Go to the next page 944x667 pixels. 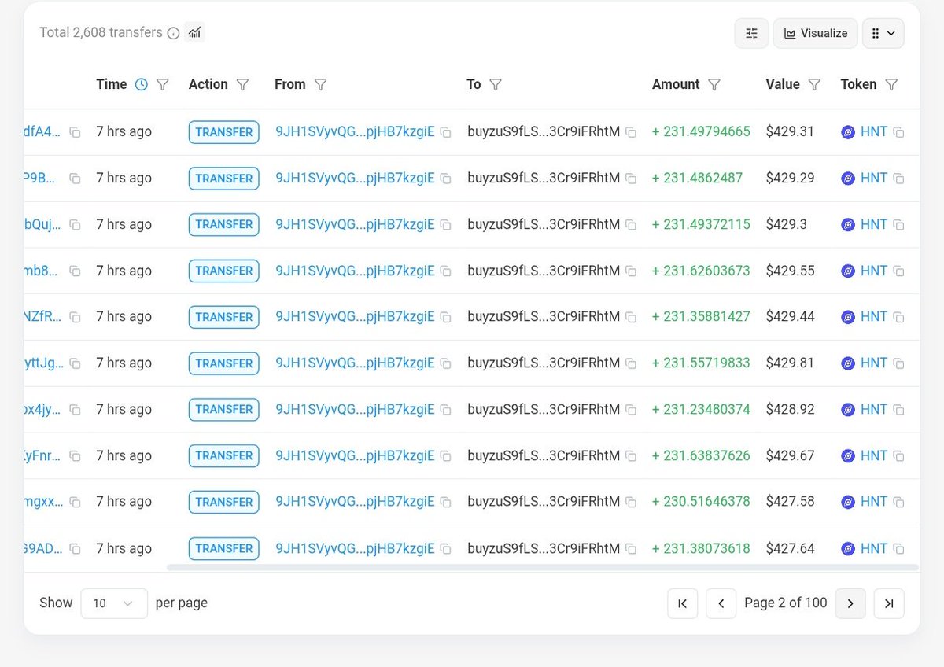pos(850,603)
